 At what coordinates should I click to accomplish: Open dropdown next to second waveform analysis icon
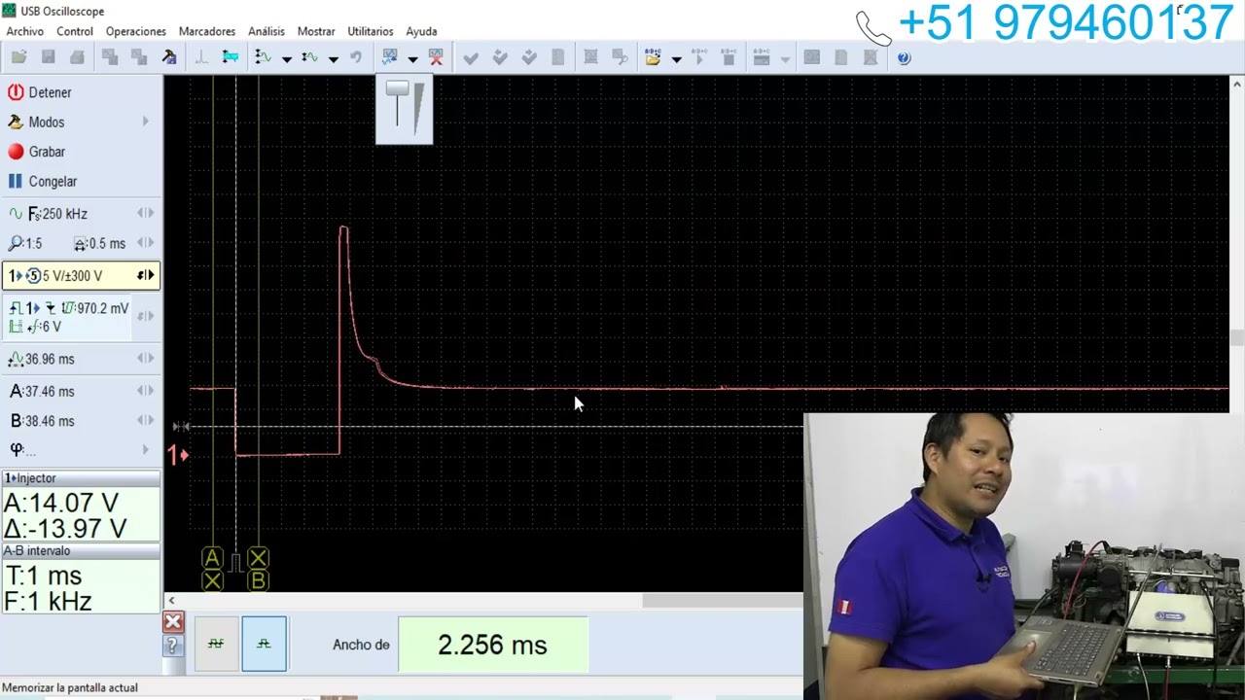pos(334,59)
